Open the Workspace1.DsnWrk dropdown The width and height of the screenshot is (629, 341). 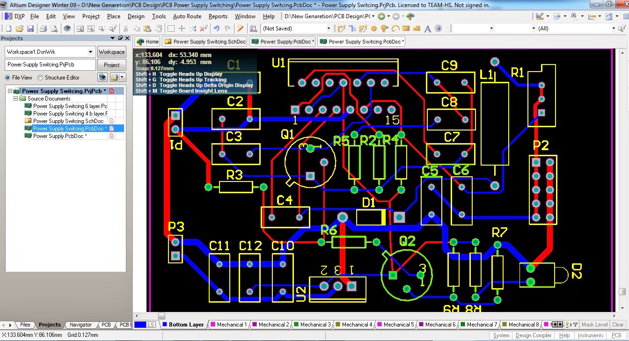pyautogui.click(x=90, y=51)
